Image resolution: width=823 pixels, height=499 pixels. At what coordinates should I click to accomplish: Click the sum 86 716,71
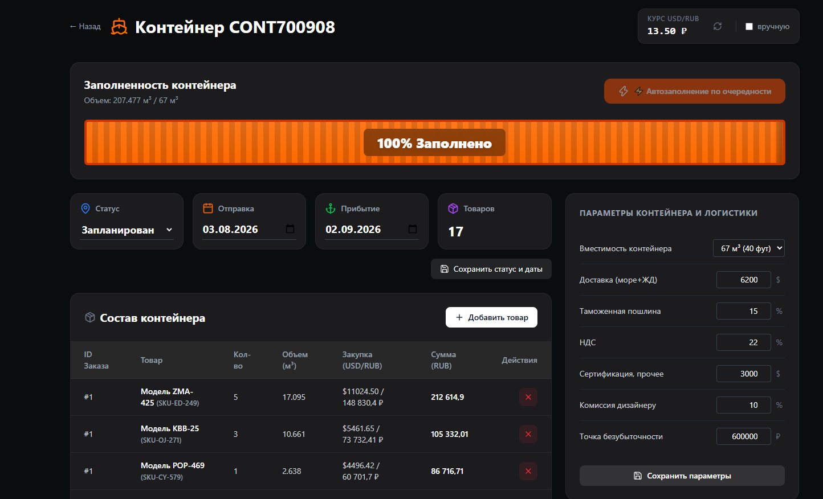(447, 471)
